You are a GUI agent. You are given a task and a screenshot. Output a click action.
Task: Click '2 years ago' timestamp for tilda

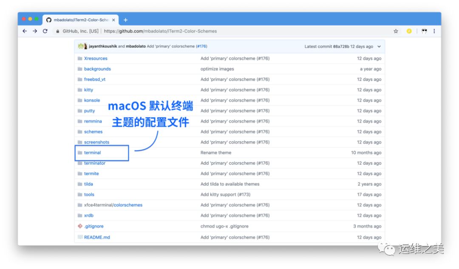point(369,184)
